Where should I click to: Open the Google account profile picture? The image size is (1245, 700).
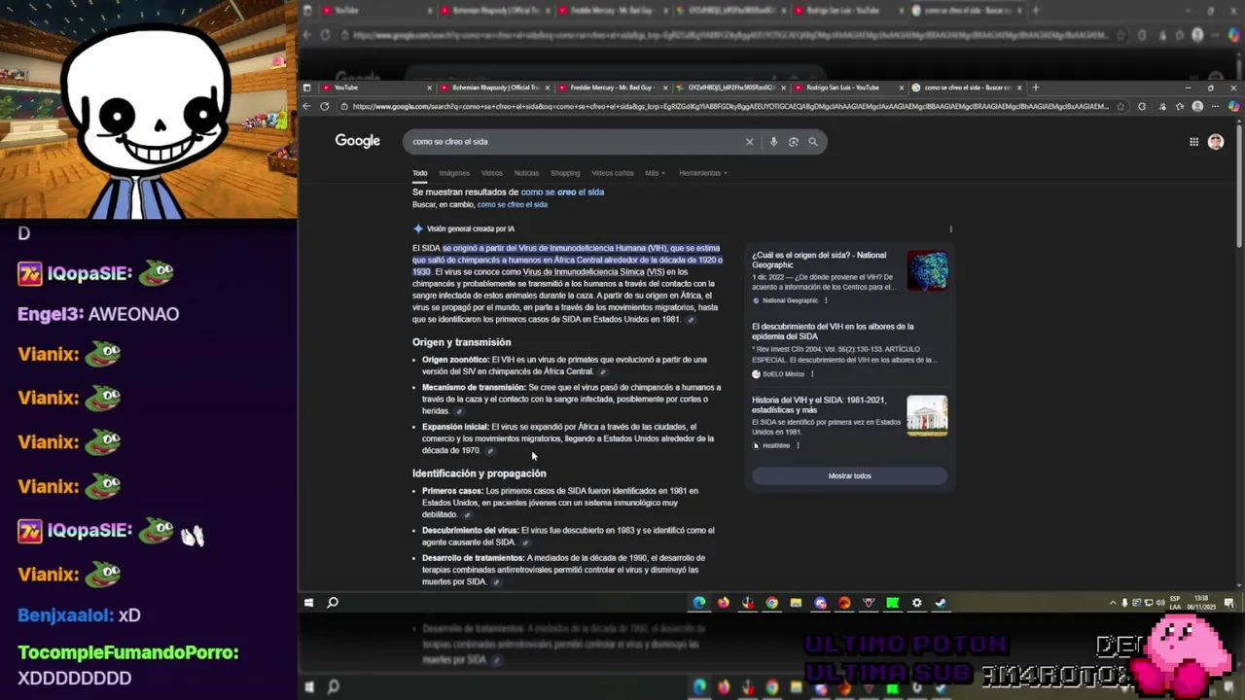pyautogui.click(x=1216, y=142)
